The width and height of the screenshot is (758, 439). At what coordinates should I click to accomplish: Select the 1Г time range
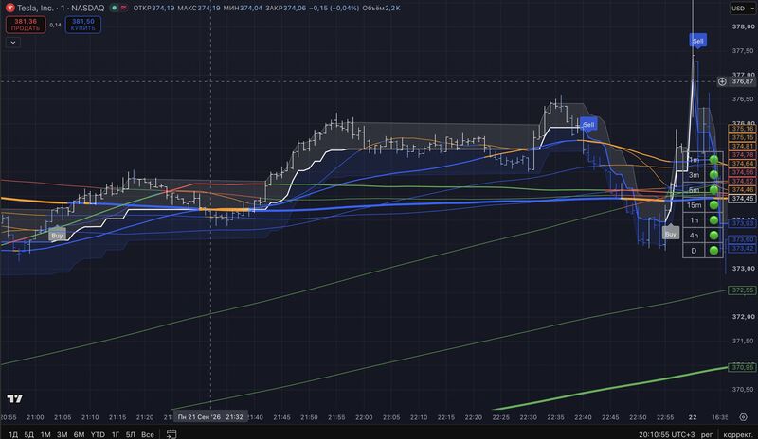[115, 434]
